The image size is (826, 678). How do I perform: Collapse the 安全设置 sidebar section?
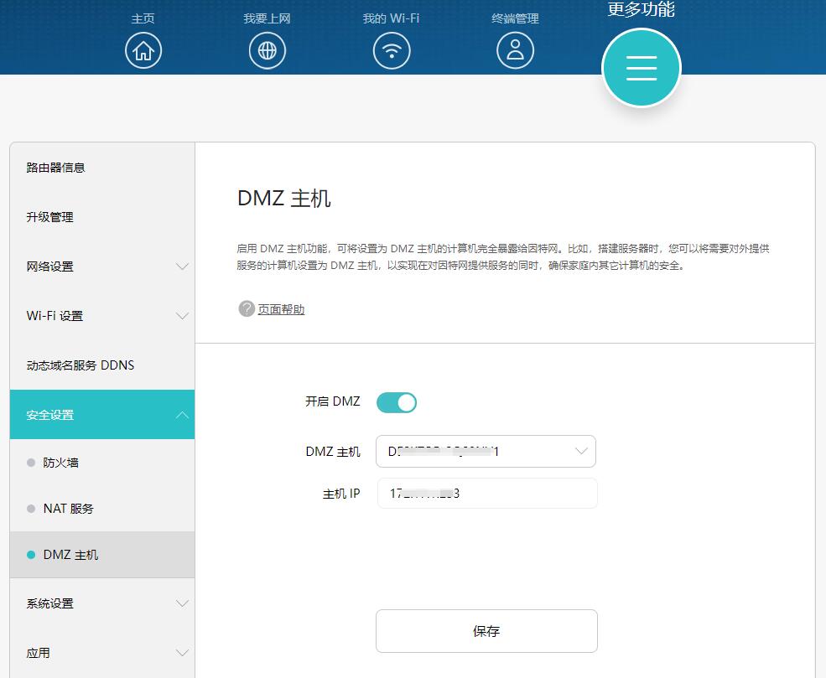click(102, 415)
